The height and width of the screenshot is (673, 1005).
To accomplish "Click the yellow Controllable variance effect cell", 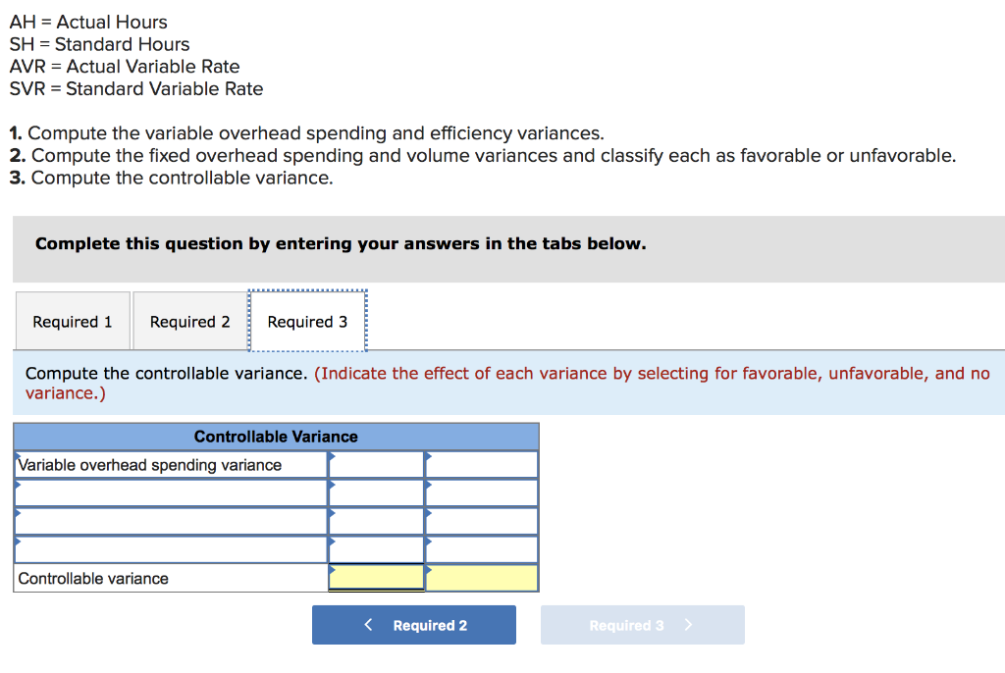I will click(481, 578).
